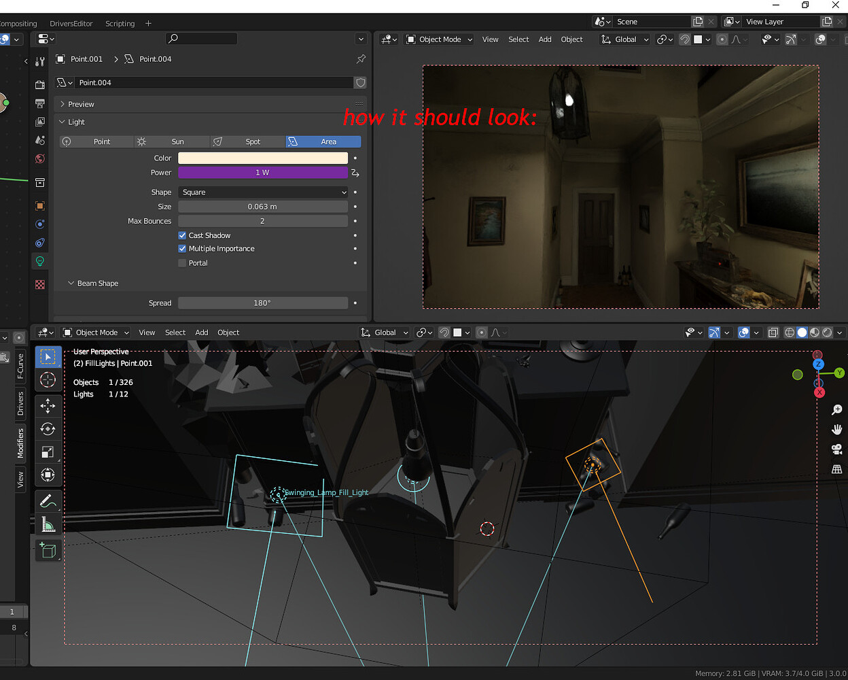Open the Tool properties tab
The height and width of the screenshot is (680, 848).
tap(40, 62)
